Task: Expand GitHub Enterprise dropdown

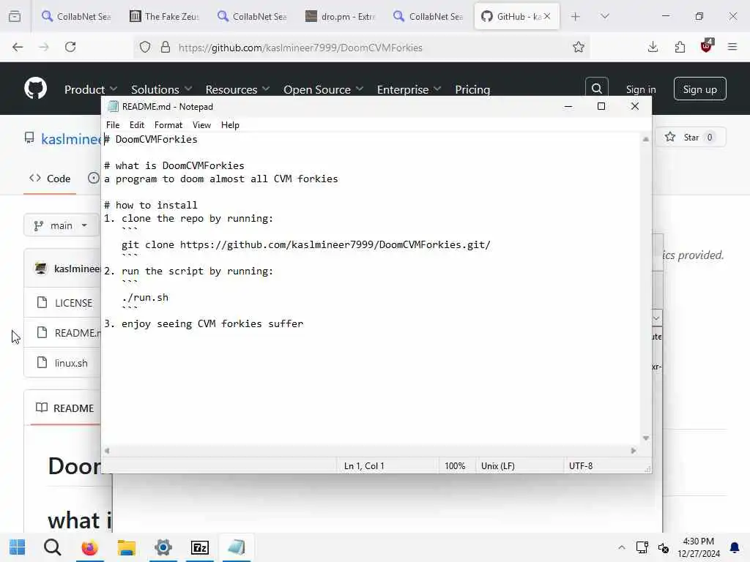Action: (409, 89)
